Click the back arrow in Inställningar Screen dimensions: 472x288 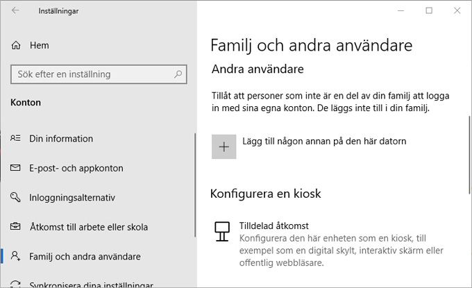click(15, 11)
